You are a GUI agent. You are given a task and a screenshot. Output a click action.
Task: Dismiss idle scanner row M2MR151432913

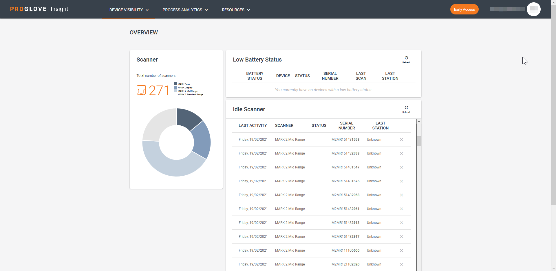click(401, 223)
